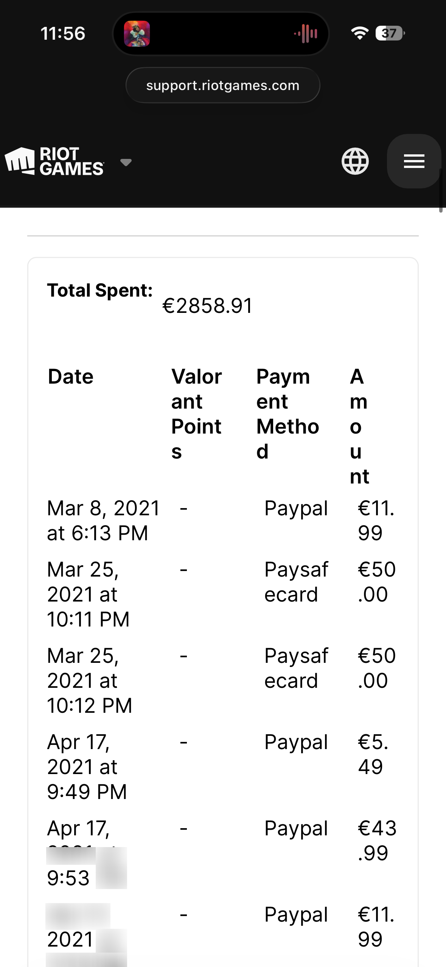Screen dimensions: 446x967
Task: Select the Apr 17 9:49 PM Paypal entry
Action: 222,766
